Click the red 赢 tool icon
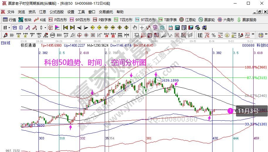Image resolution: width=268 pixels, height=152 pixels. click(x=113, y=35)
